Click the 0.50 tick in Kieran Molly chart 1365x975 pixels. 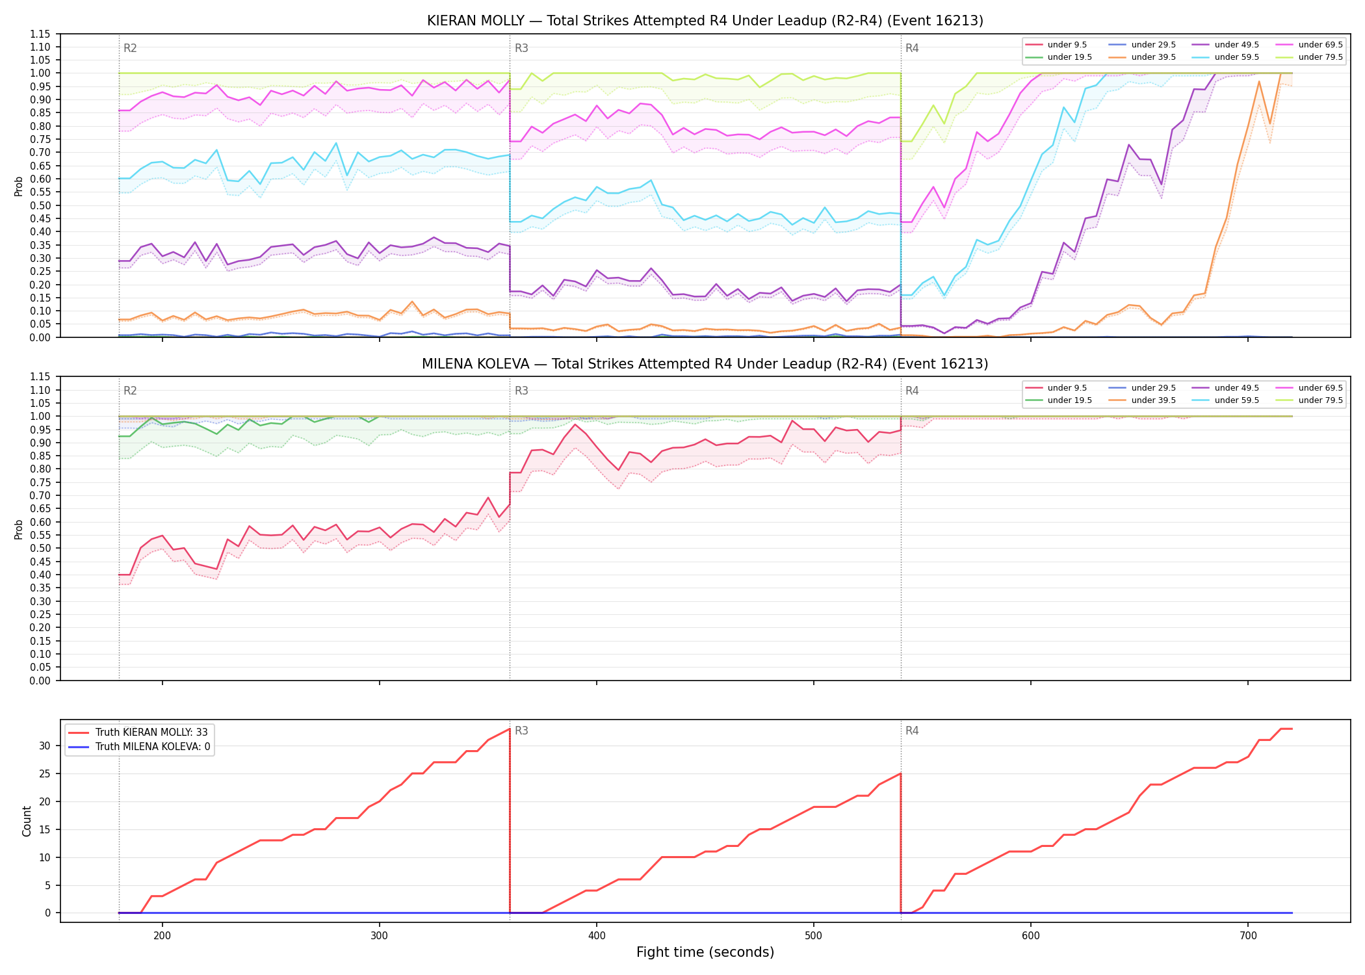click(40, 205)
